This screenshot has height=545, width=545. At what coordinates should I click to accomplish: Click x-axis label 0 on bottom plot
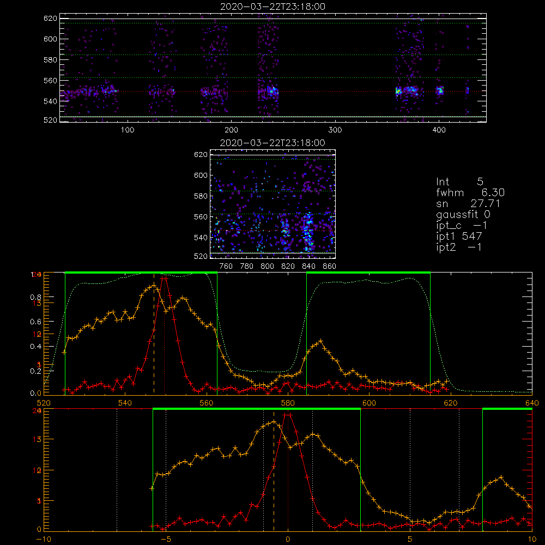[x=288, y=540]
